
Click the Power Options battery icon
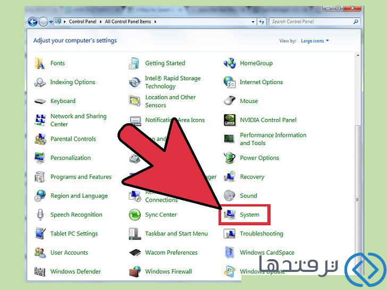[230, 158]
